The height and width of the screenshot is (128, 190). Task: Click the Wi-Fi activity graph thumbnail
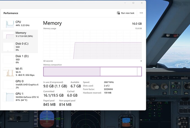pos(8,72)
